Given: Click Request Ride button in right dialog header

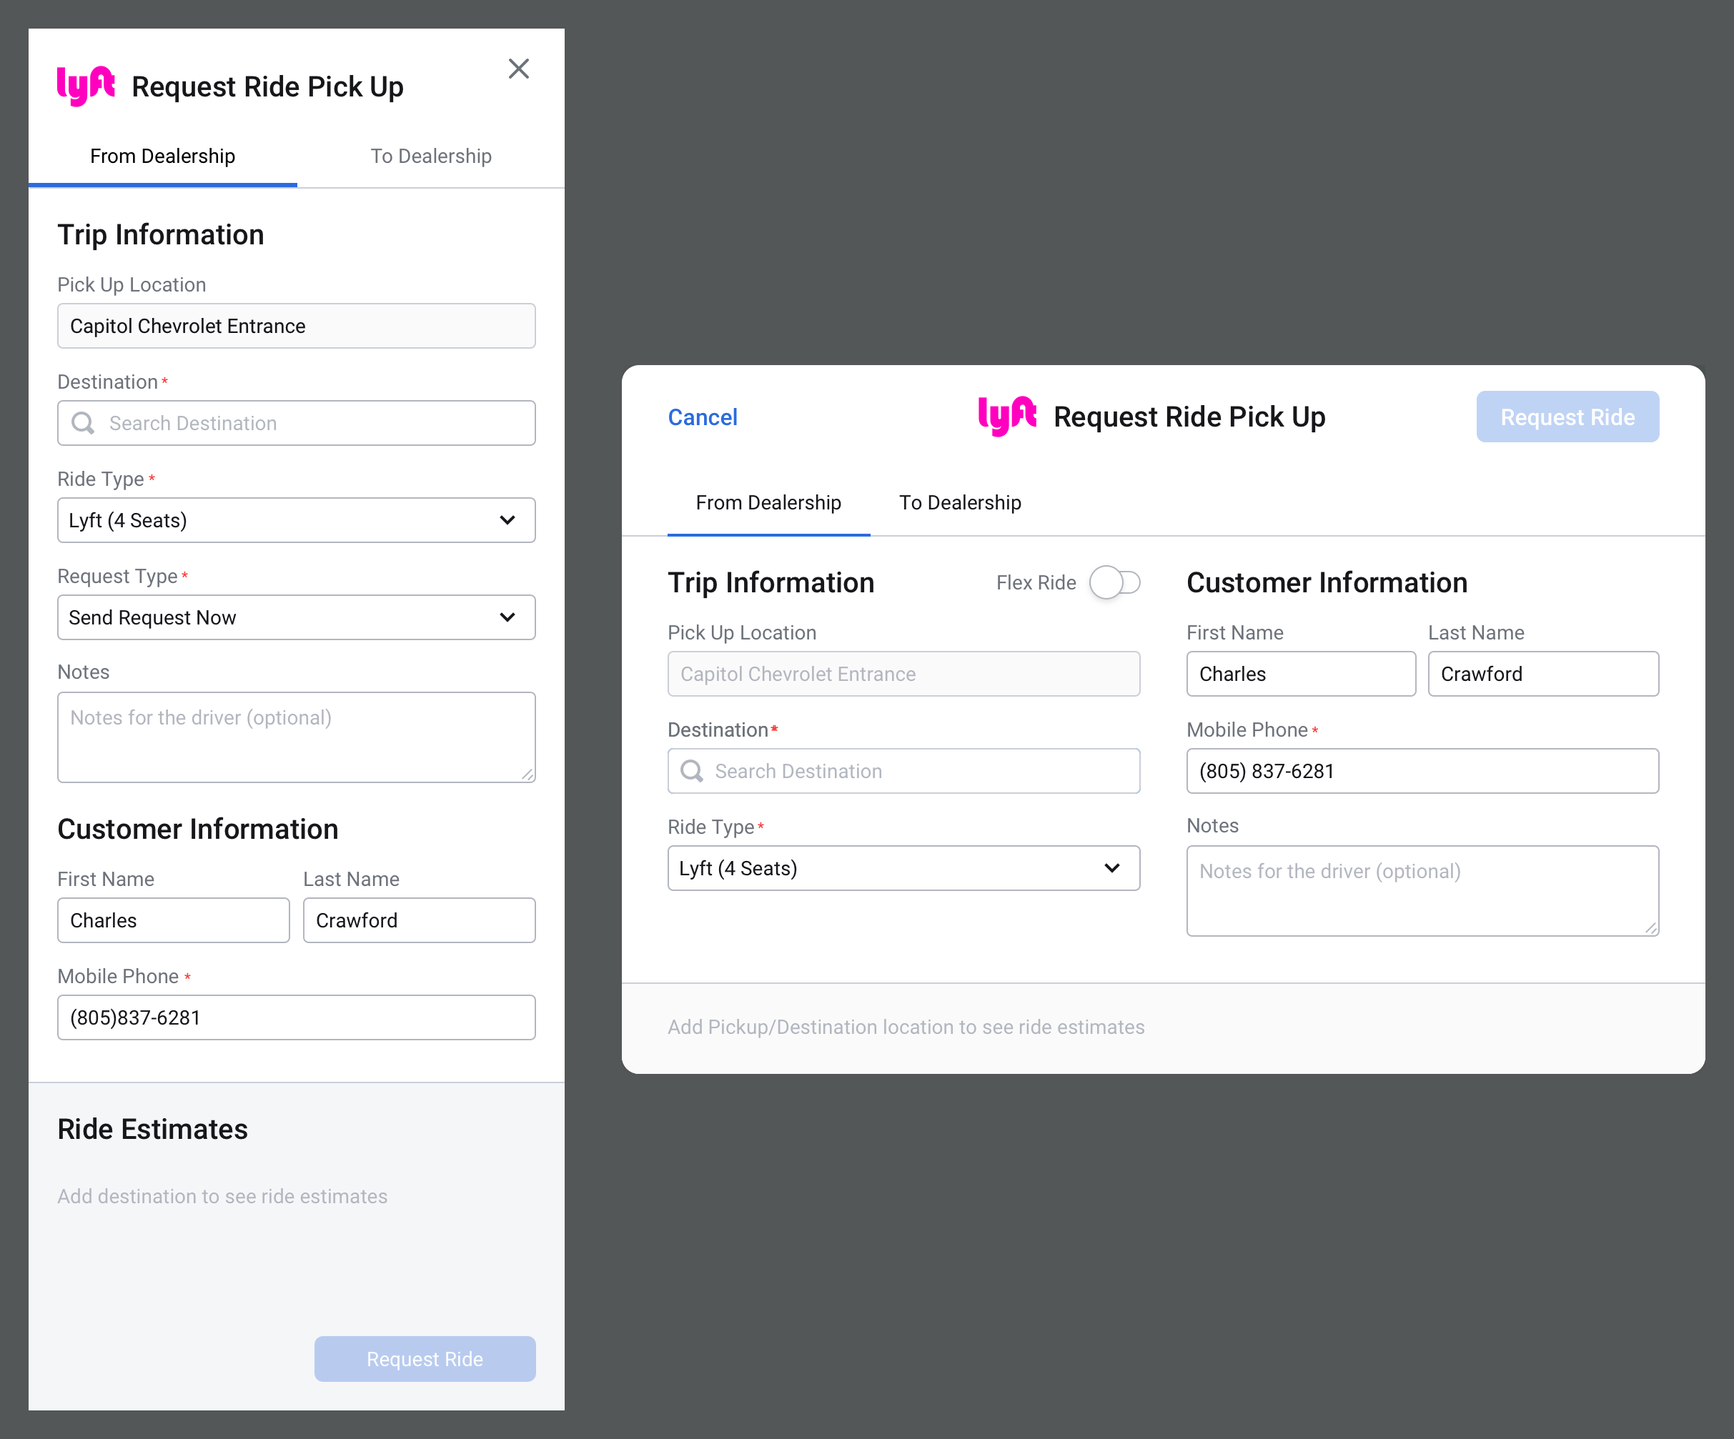Looking at the screenshot, I should (1568, 417).
